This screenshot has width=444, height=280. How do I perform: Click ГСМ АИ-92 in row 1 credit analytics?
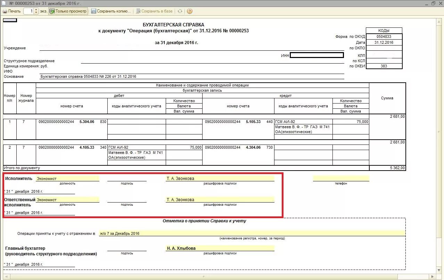pos(285,122)
